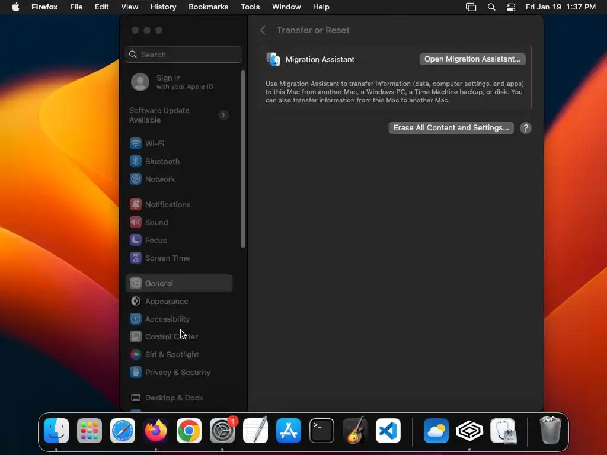Open App Store from the Dock
The image size is (607, 455).
click(x=289, y=431)
